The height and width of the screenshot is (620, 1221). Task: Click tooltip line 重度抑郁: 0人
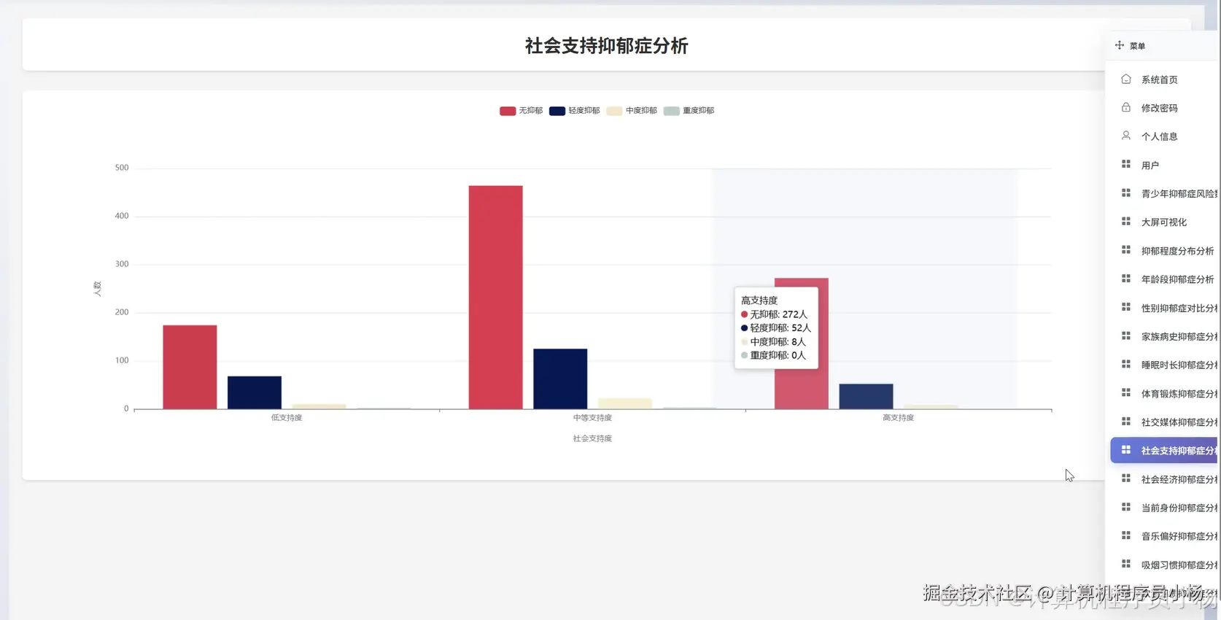[x=773, y=355]
